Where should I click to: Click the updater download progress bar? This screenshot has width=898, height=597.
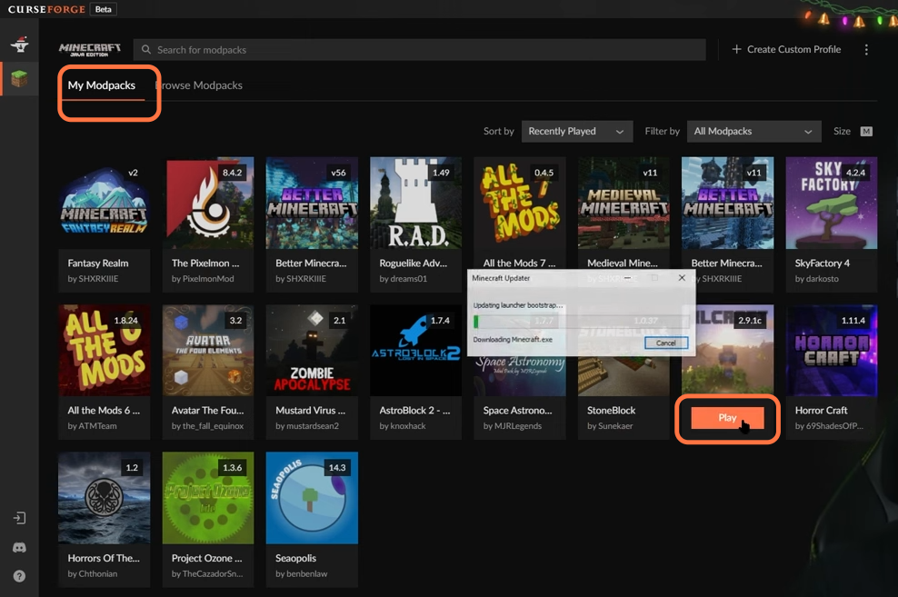[x=580, y=321]
